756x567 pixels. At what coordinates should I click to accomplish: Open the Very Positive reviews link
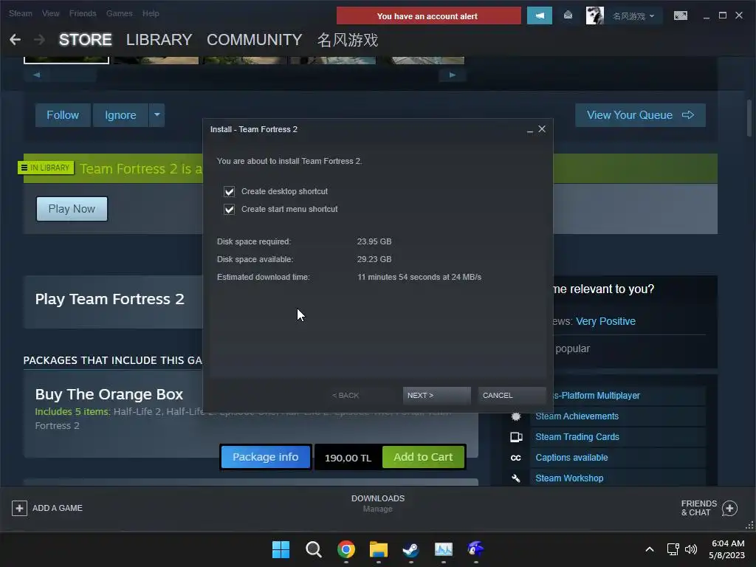(605, 321)
